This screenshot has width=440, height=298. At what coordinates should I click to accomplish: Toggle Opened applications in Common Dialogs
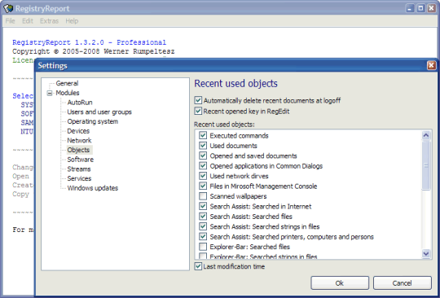coord(203,166)
